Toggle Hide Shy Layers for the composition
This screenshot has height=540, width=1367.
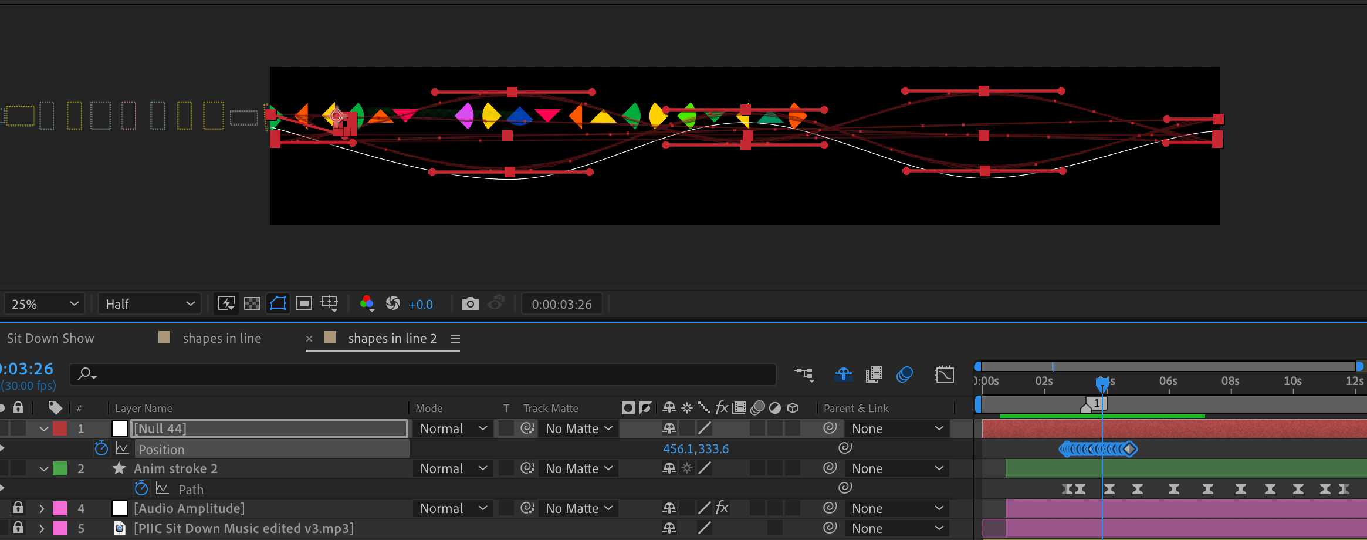[x=844, y=374]
